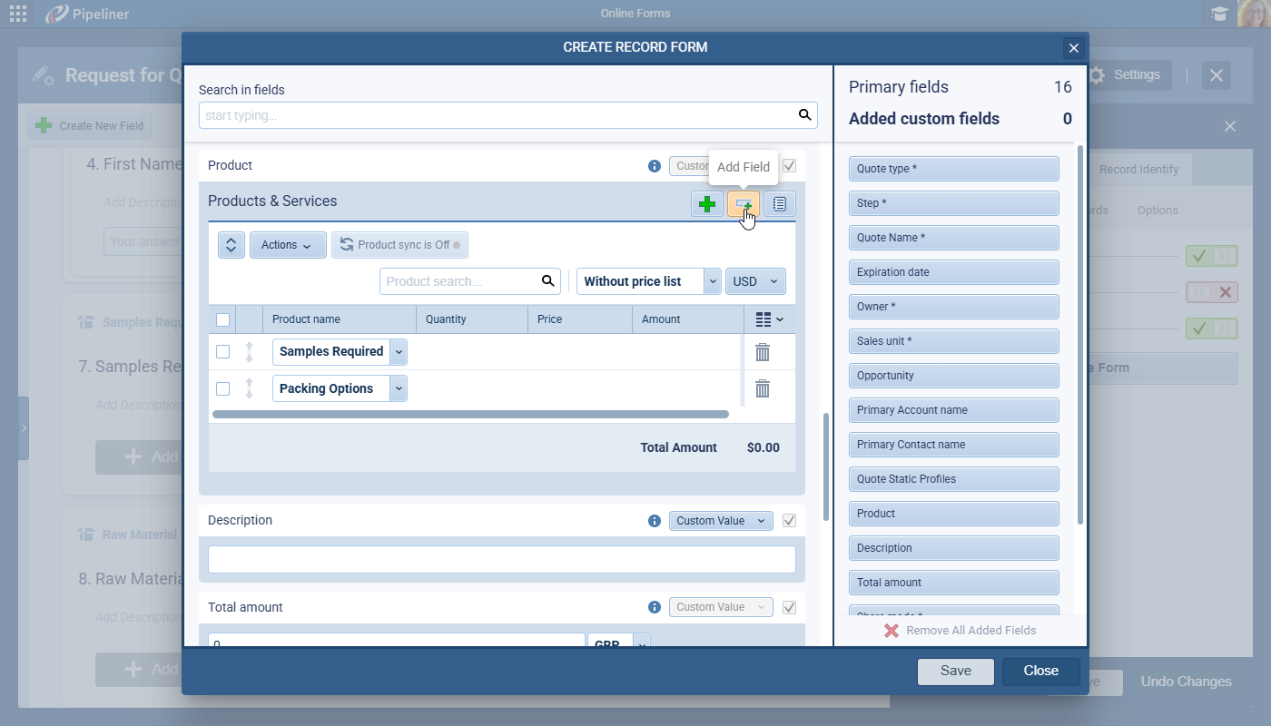Click the collapse/expand rows arrows button
The height and width of the screenshot is (726, 1271).
click(x=231, y=245)
